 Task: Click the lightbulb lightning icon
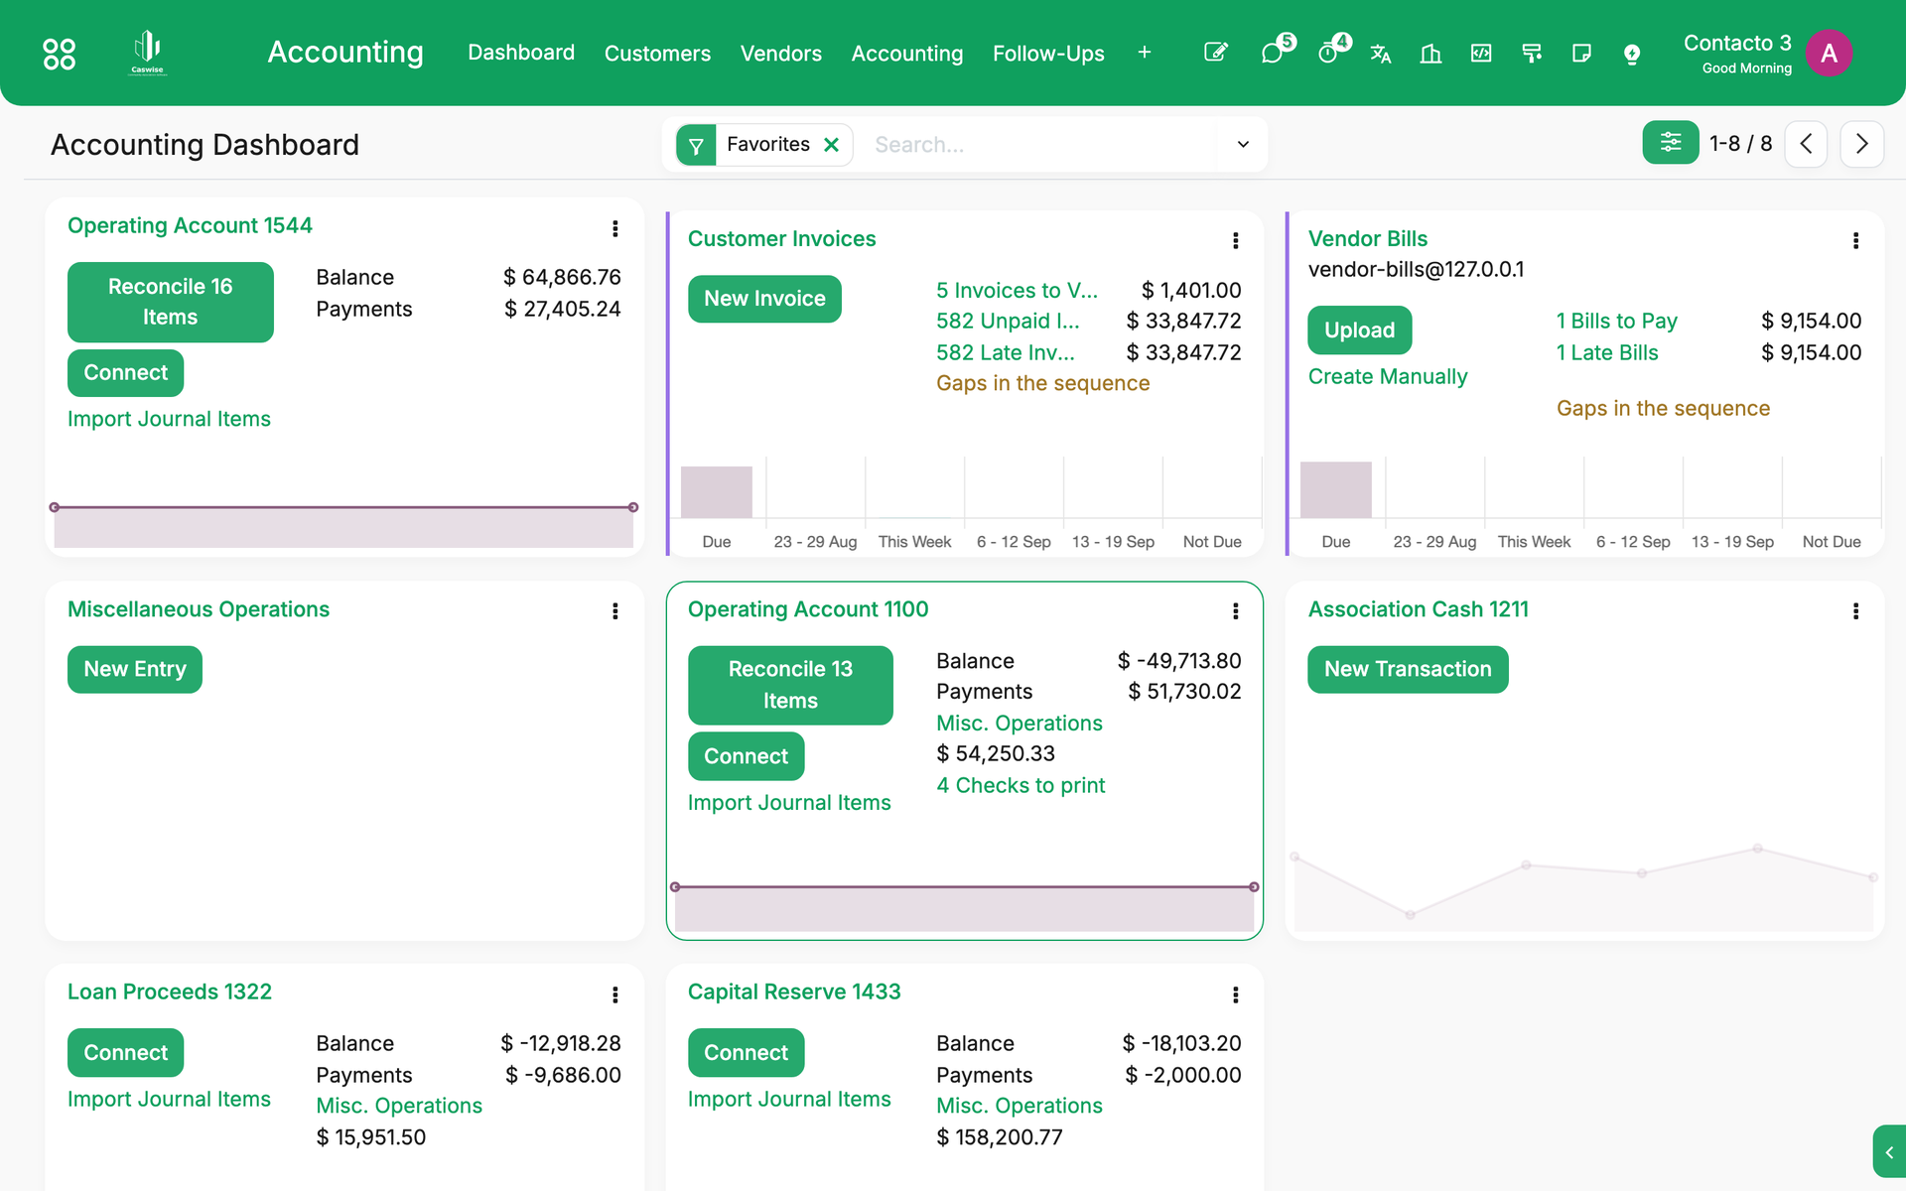pos(1631,54)
